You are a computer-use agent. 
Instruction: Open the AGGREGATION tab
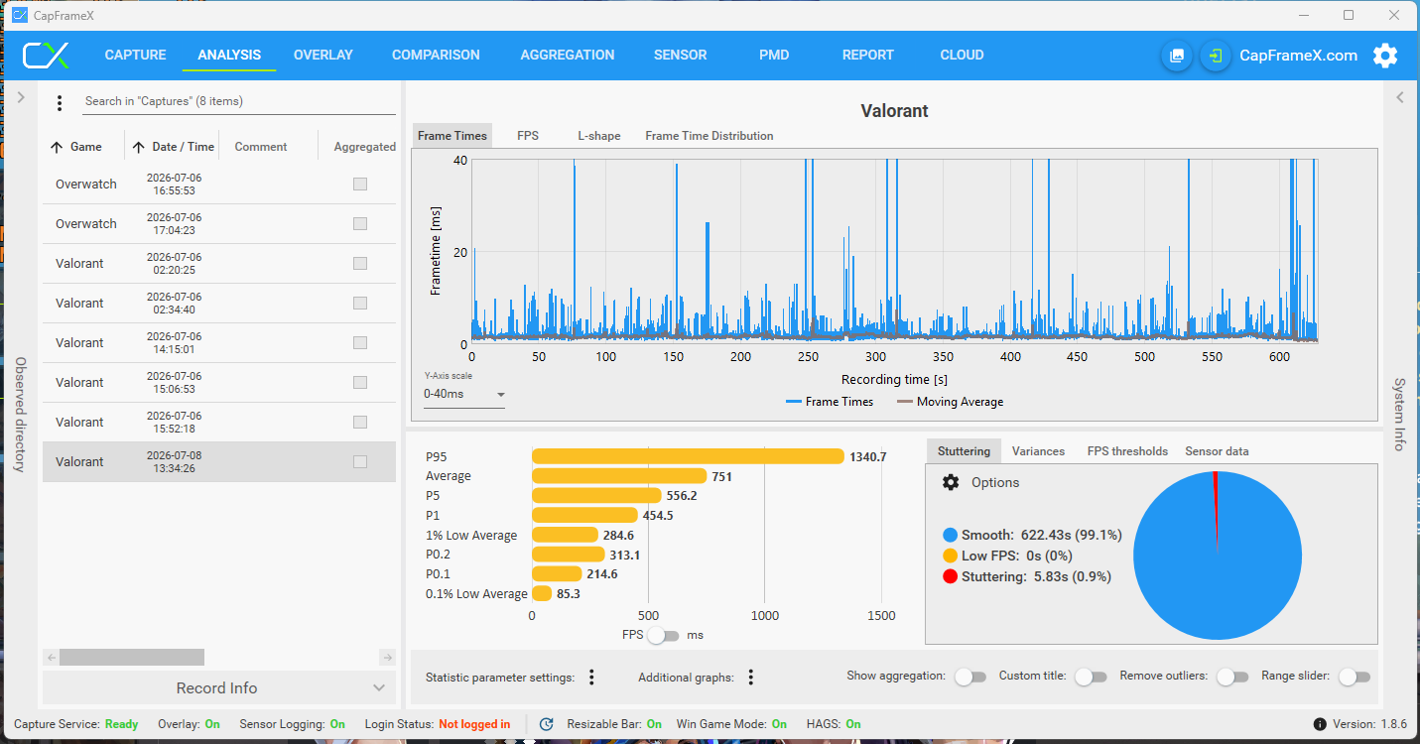(568, 56)
